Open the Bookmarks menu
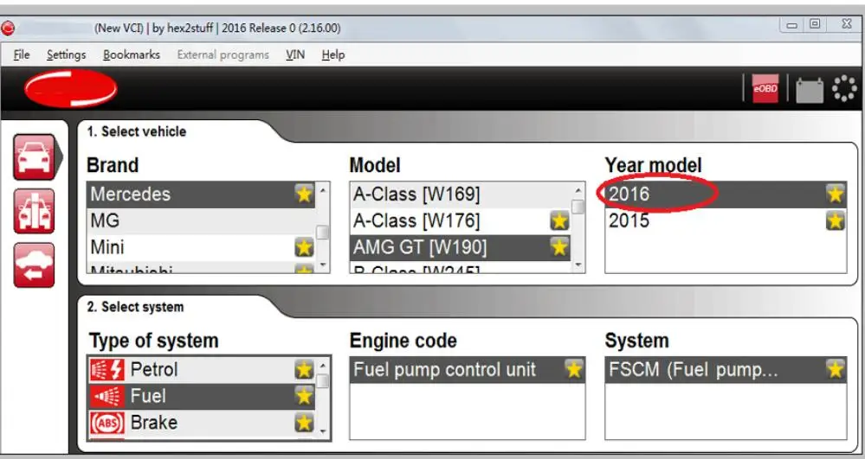Viewport: 865px width, 459px height. (132, 54)
